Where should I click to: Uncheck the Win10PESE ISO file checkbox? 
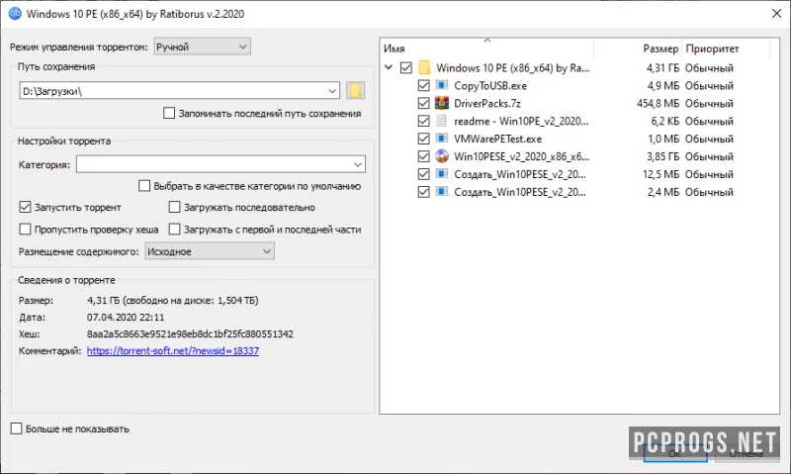[x=424, y=156]
